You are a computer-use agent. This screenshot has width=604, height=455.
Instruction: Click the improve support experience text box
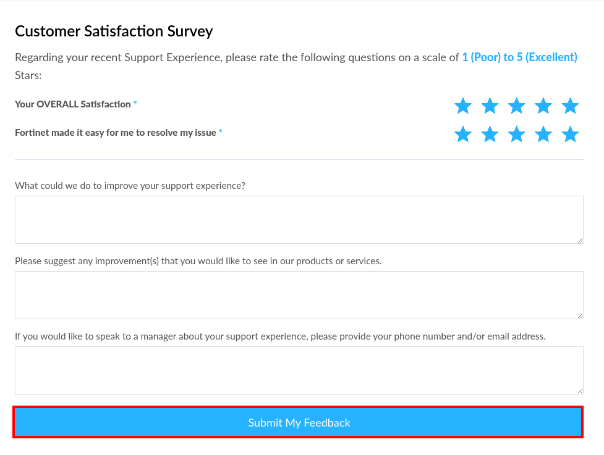click(299, 220)
